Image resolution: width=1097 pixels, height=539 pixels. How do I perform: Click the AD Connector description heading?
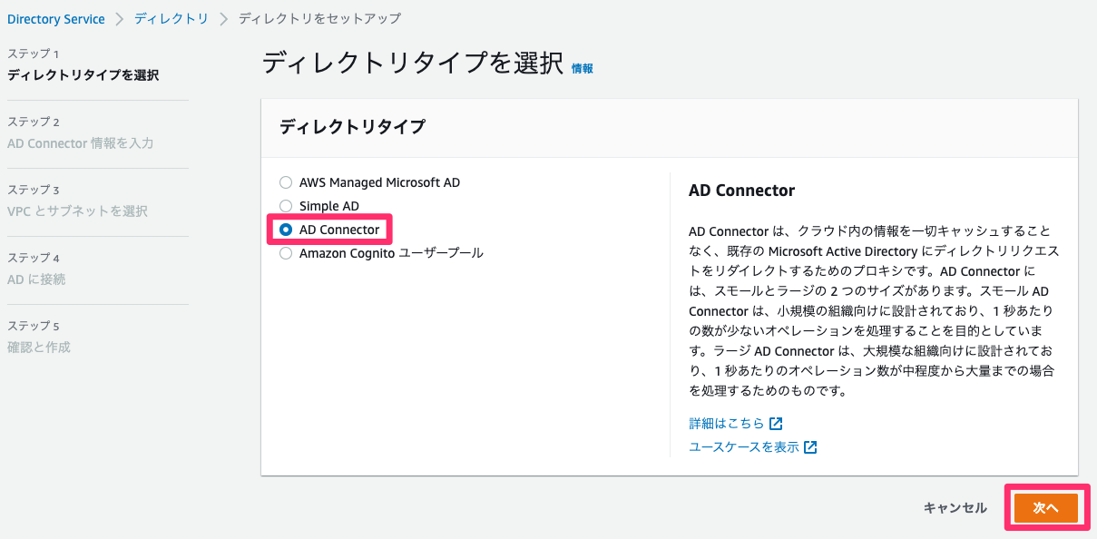(x=741, y=191)
